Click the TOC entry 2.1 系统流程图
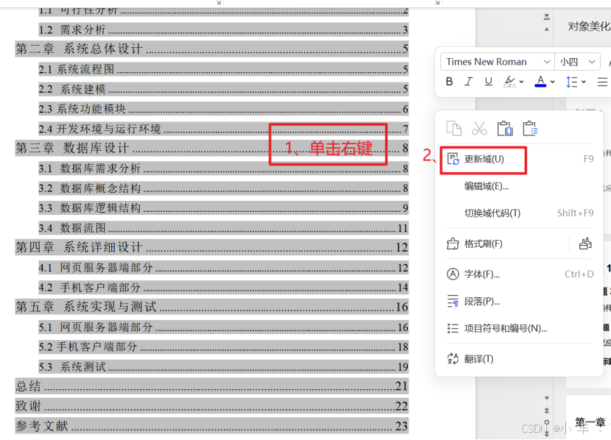Viewport: 611px width, 440px height. [223, 69]
